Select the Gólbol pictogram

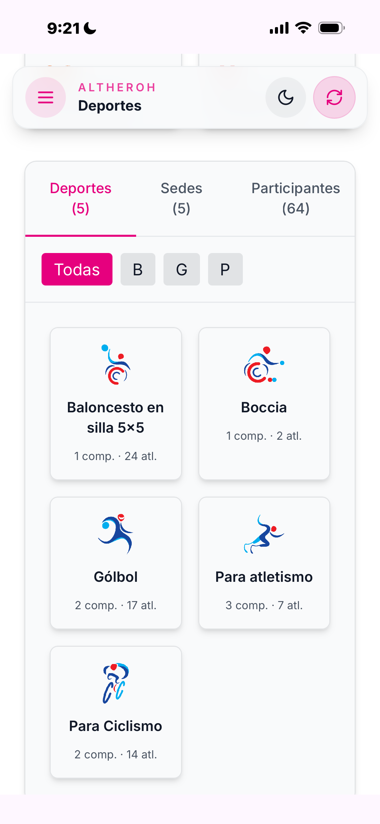click(x=116, y=534)
